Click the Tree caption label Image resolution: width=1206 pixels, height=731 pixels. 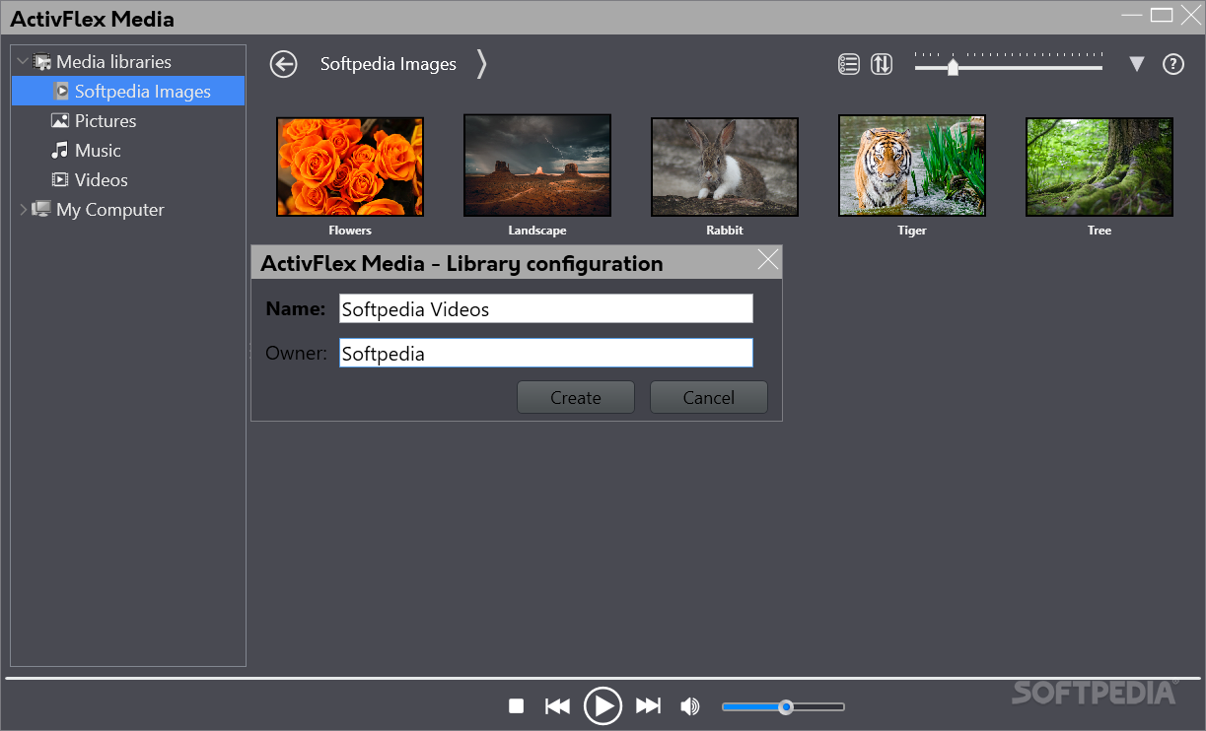[1100, 231]
